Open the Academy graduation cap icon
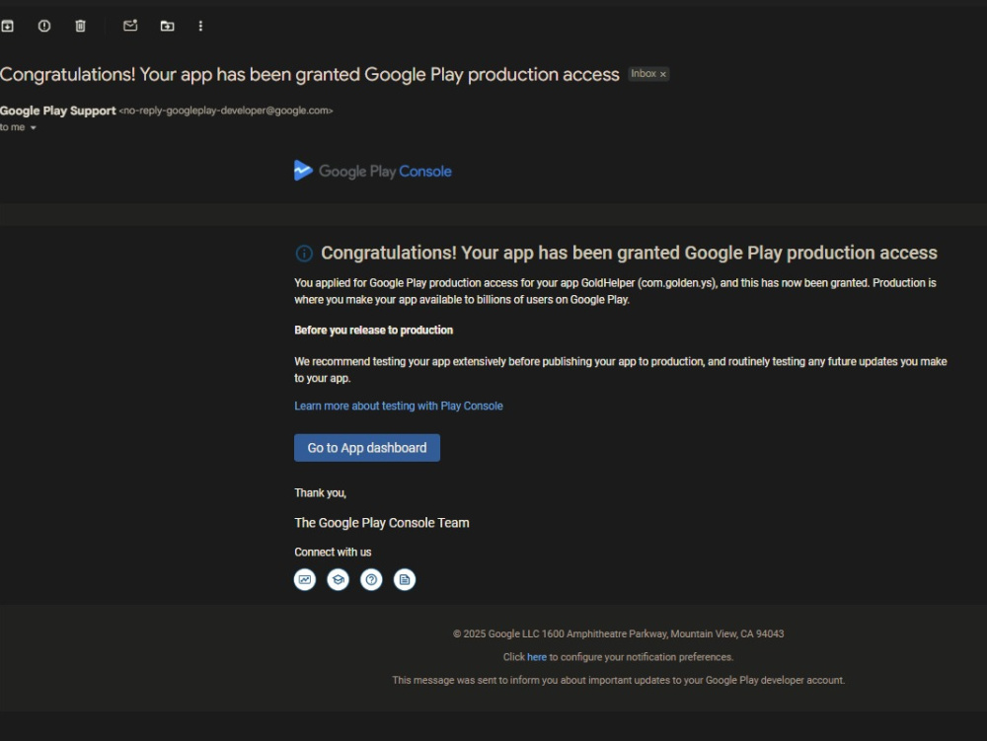This screenshot has width=987, height=741. click(x=338, y=579)
